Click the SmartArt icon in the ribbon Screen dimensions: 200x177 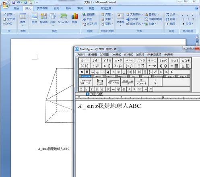[64, 18]
